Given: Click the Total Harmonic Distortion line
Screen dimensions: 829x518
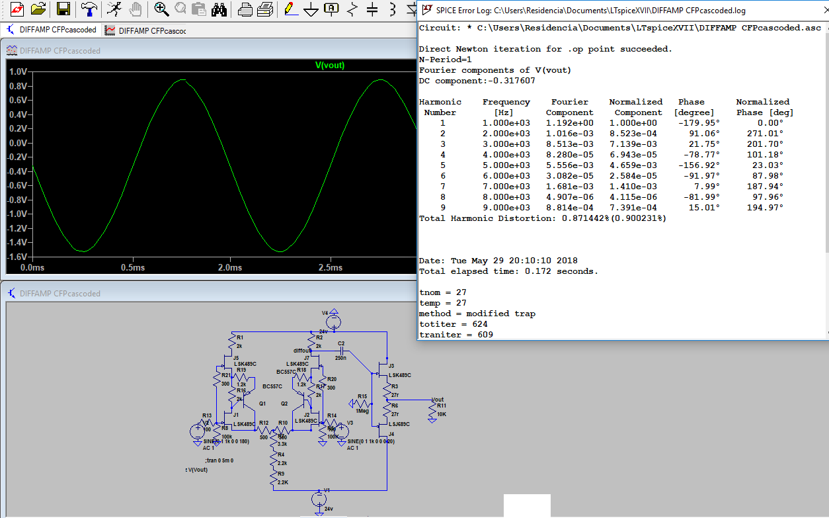Looking at the screenshot, I should (x=543, y=218).
